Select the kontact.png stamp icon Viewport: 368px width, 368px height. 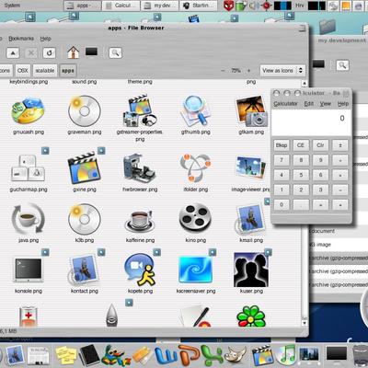(84, 270)
